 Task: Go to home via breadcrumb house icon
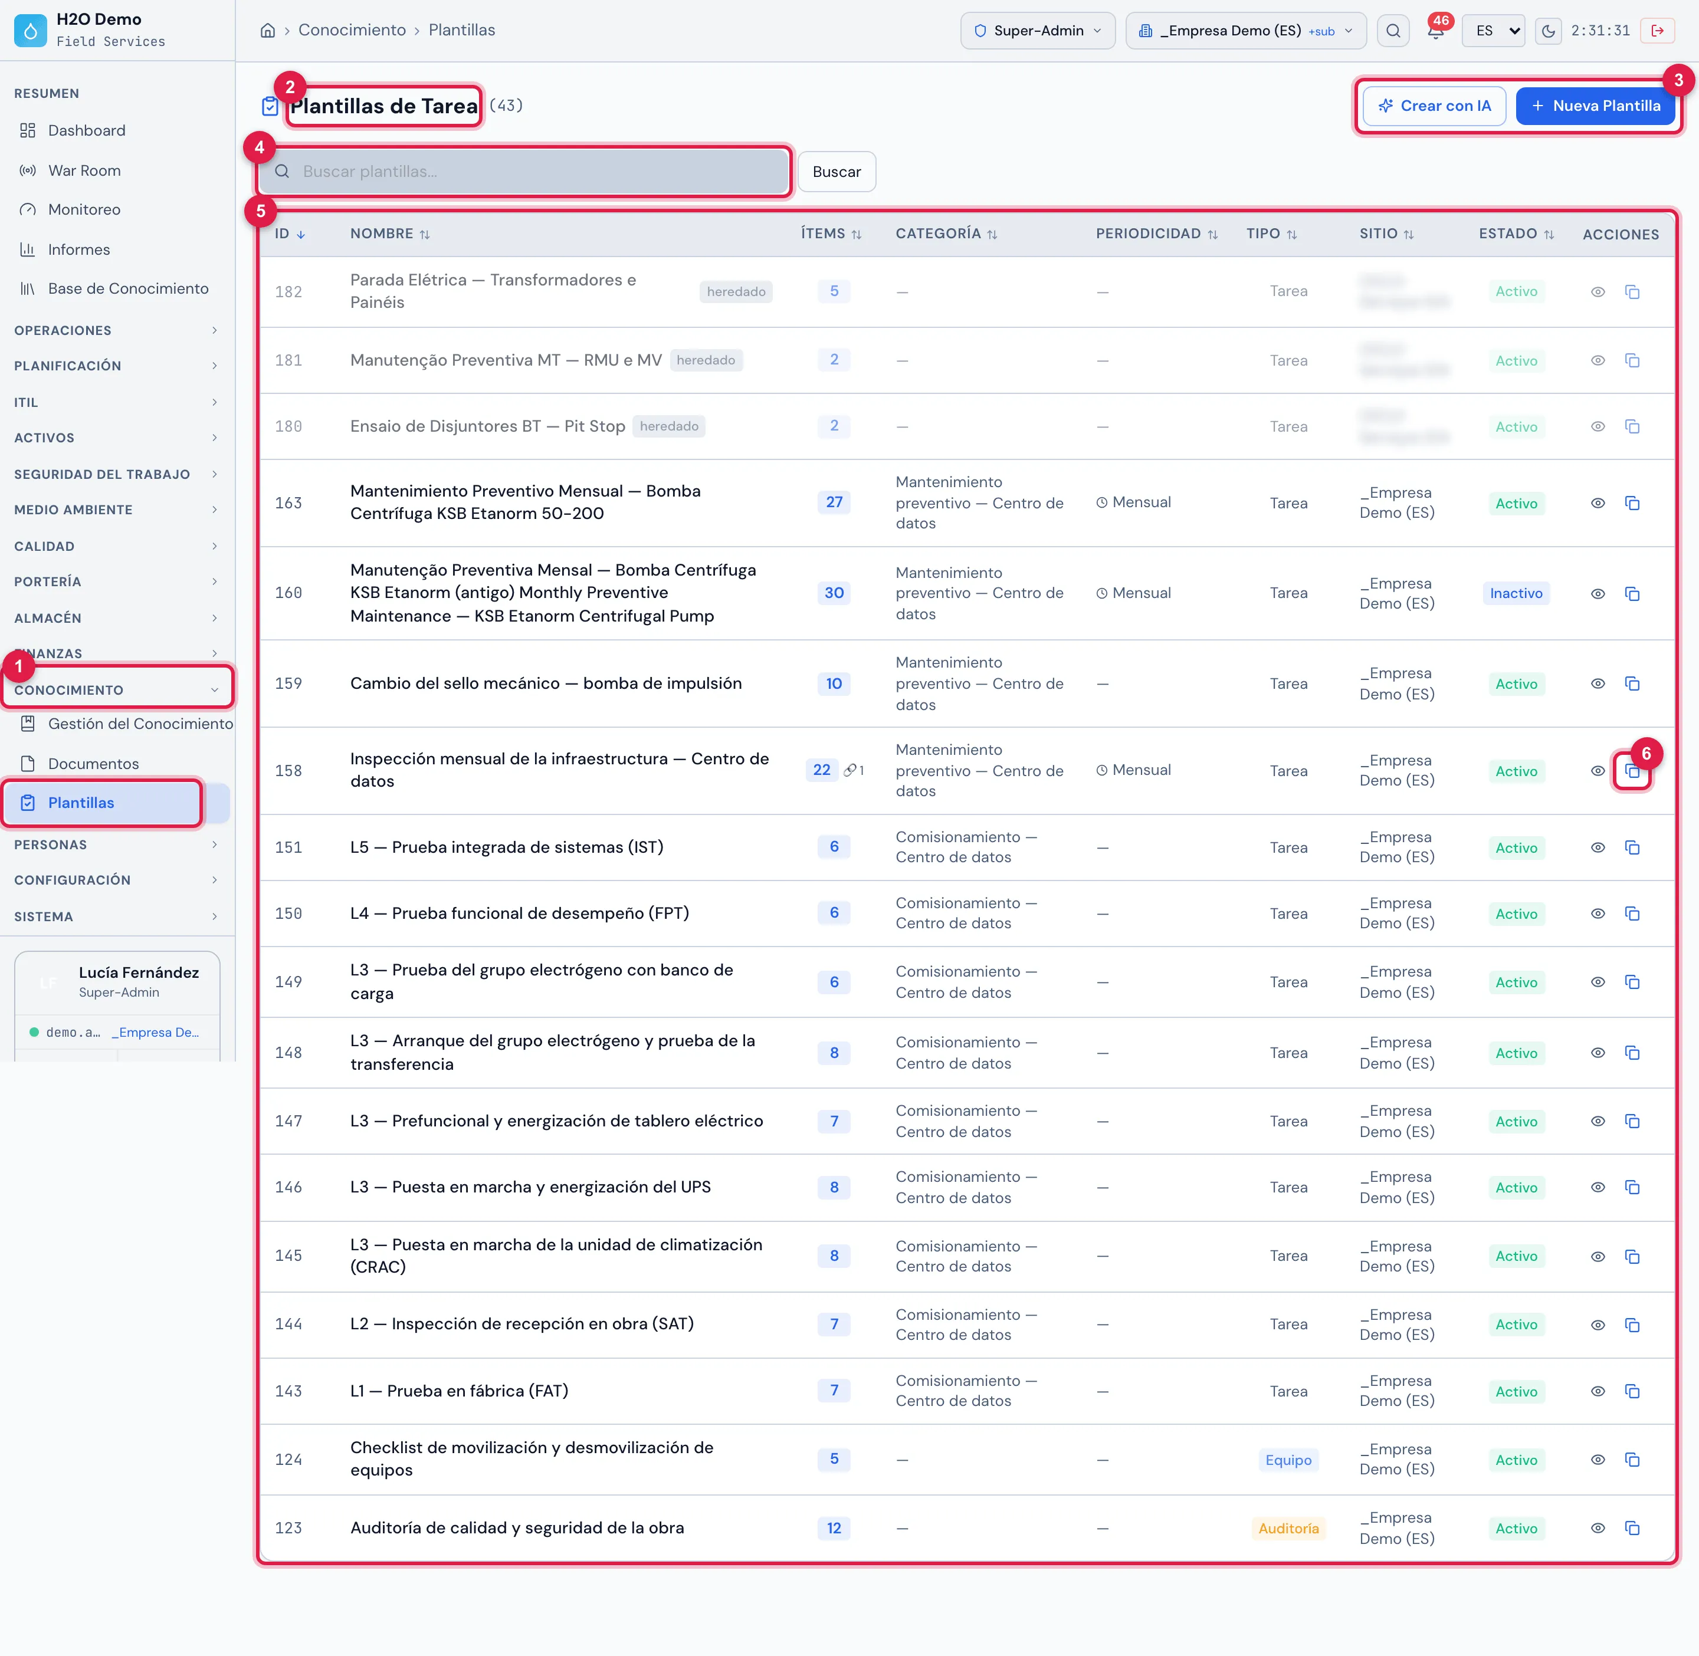tap(268, 31)
